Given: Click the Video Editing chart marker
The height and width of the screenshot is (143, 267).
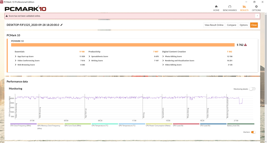Looking at the screenshot, I should click(208, 113).
